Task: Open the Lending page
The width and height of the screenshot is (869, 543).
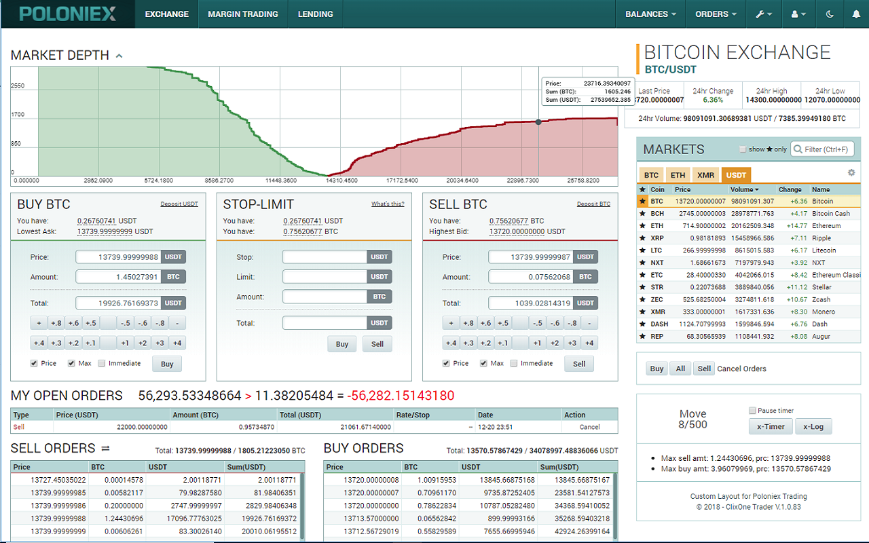Action: [x=316, y=14]
